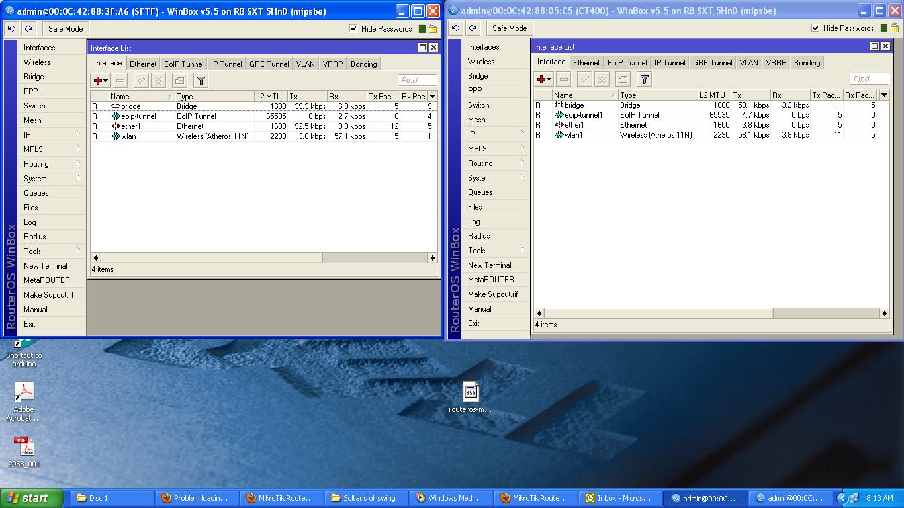Toggle Hide Passwords in SFTF window

point(353,29)
